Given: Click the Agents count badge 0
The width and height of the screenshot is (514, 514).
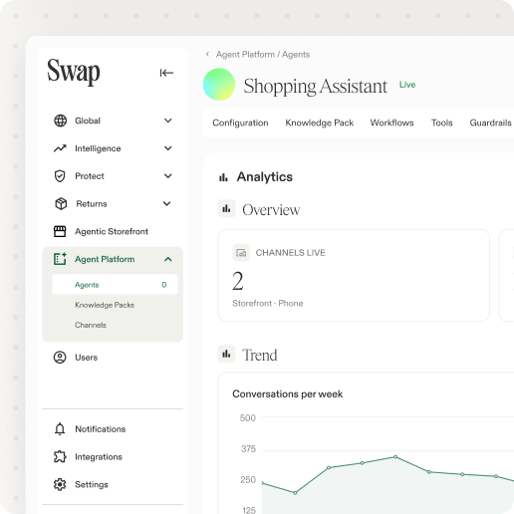Looking at the screenshot, I should 164,285.
